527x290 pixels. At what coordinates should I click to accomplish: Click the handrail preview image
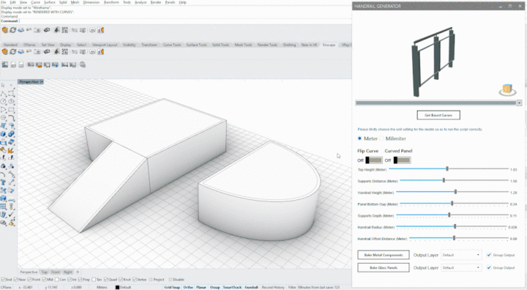click(433, 62)
